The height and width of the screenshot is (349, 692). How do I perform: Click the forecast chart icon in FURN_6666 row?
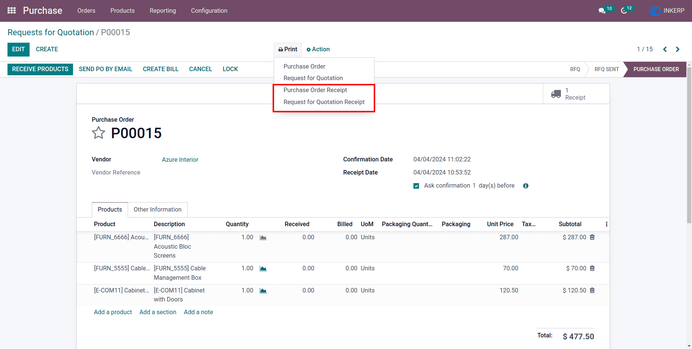(x=263, y=237)
